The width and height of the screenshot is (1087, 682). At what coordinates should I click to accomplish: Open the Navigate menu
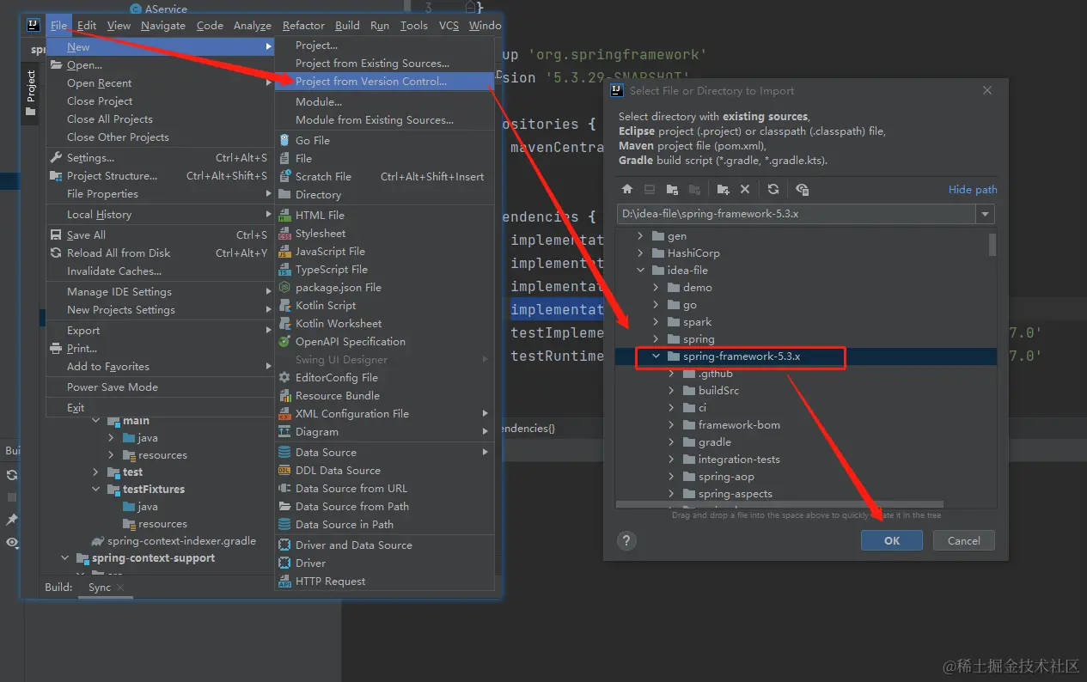(x=163, y=25)
